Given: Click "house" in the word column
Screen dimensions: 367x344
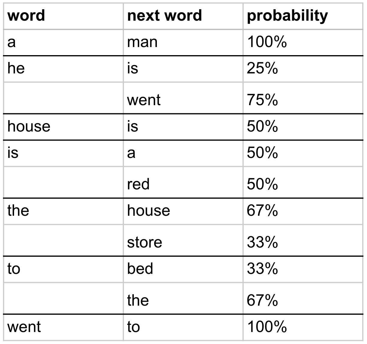Looking at the screenshot, I should click(29, 126).
